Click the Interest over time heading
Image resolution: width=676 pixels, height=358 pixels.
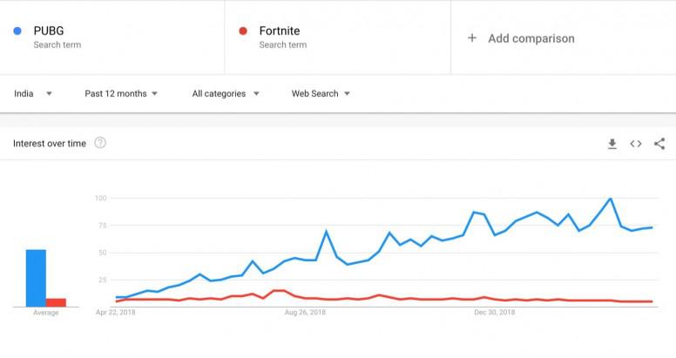click(x=50, y=143)
